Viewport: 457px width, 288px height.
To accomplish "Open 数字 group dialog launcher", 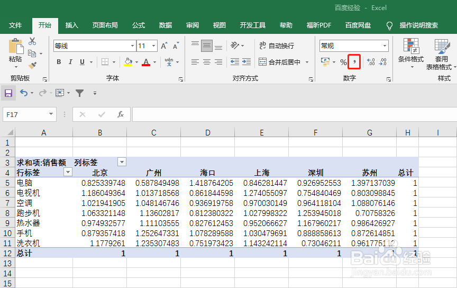I will click(389, 79).
